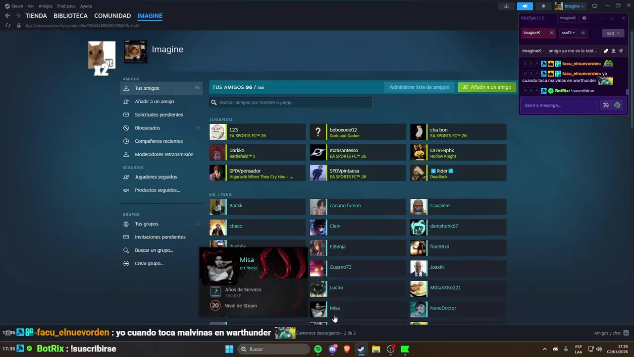Screen dimensions: 634x357
Task: Open online friend NeneDoctor
Action: (x=458, y=308)
